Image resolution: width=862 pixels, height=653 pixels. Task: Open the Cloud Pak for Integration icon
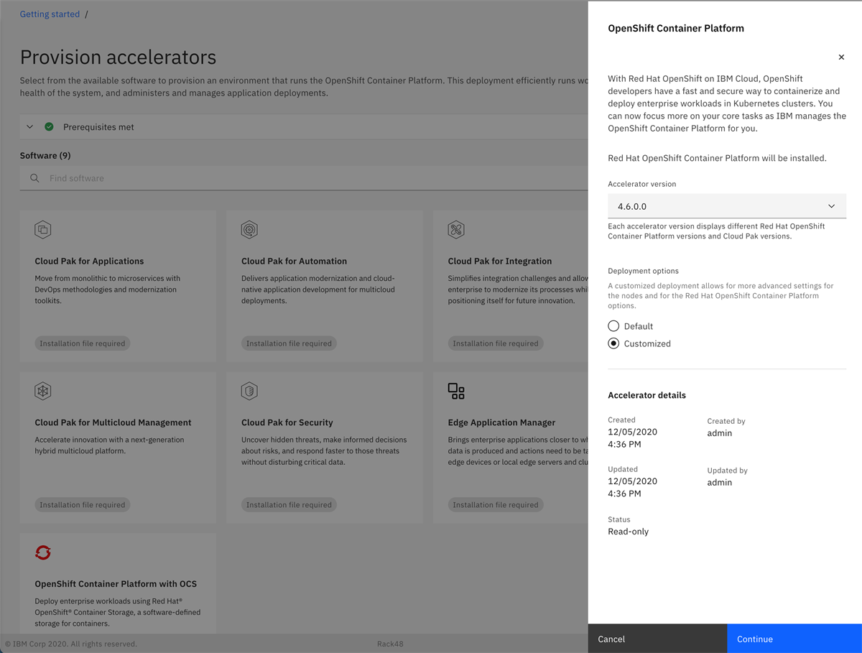[x=455, y=229]
